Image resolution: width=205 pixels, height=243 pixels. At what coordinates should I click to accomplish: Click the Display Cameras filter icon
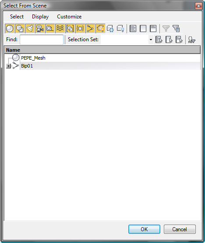pos(40,29)
